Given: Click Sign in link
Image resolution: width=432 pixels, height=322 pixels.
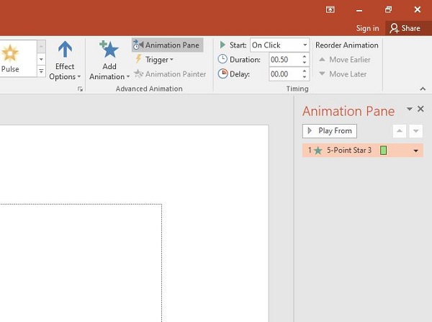Looking at the screenshot, I should coord(367,28).
